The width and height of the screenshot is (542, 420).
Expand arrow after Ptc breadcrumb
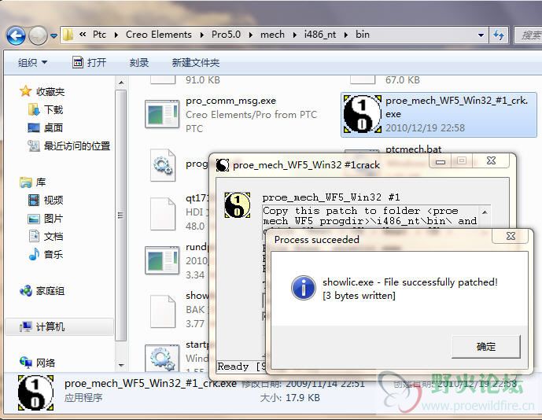point(116,35)
